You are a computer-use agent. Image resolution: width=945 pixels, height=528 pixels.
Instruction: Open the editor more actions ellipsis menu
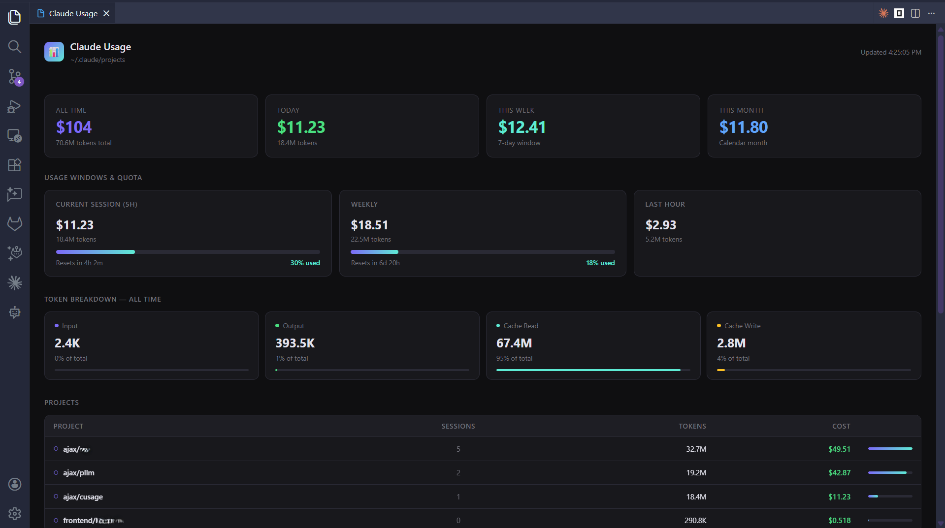point(931,13)
